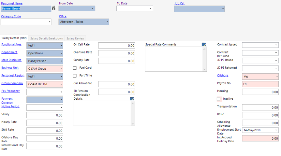This screenshot has height=156, width=281.
Task: Click the Business Unit link
Action: pos(10,68)
